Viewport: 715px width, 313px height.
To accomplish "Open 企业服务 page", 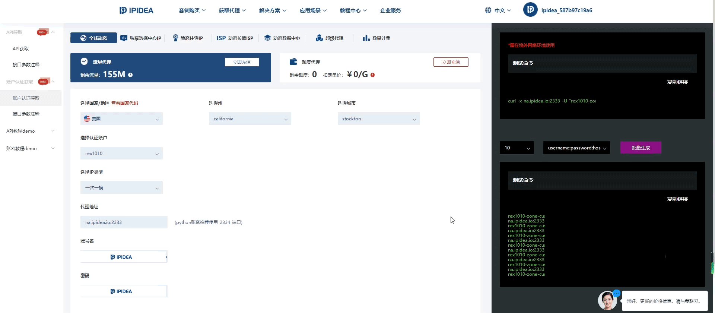I will tap(391, 10).
